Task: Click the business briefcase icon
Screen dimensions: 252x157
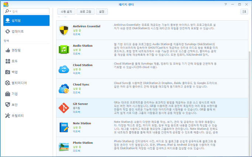Action: point(7,94)
